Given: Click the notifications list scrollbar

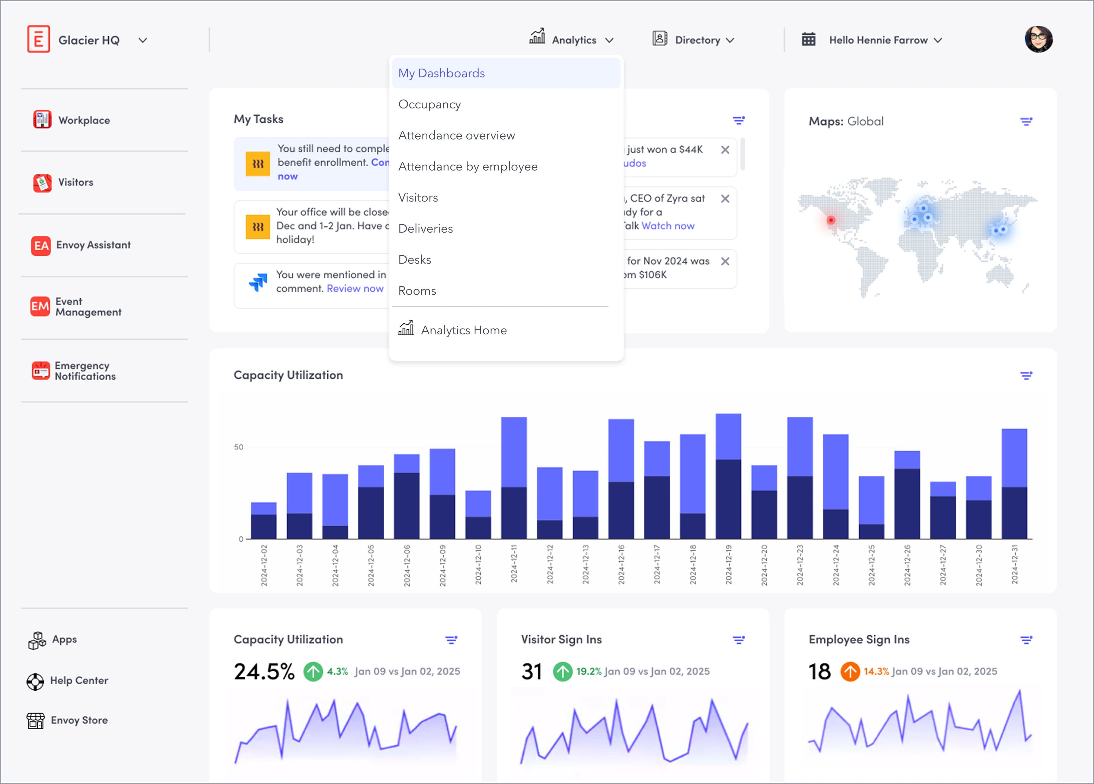Looking at the screenshot, I should click(742, 154).
